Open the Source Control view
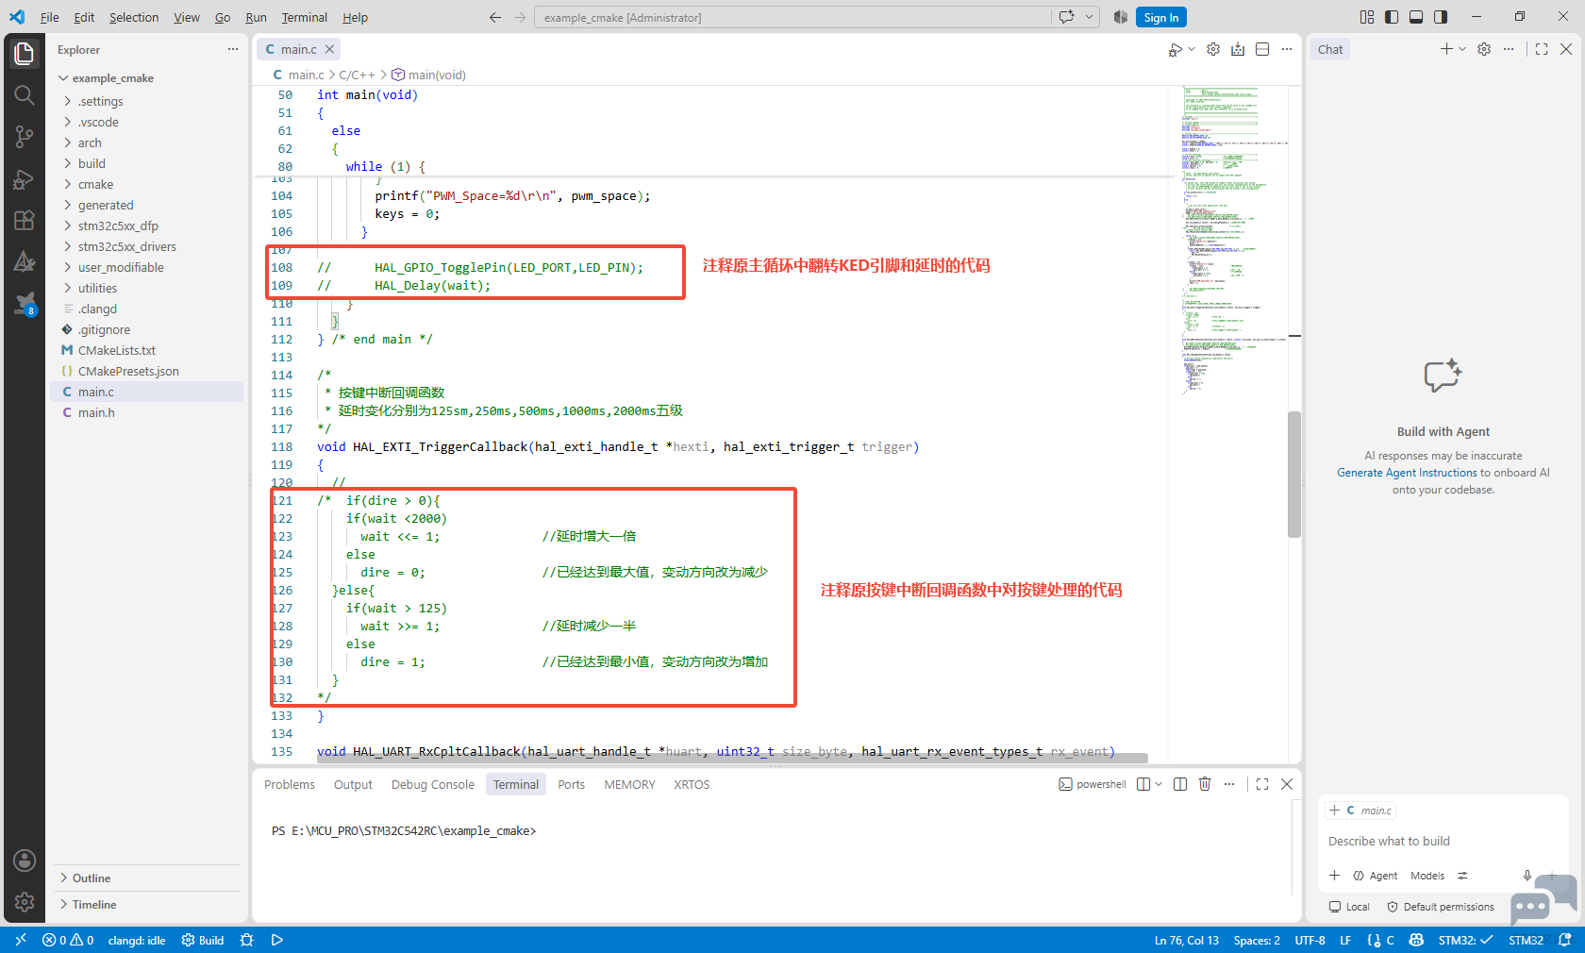Image resolution: width=1585 pixels, height=953 pixels. coord(25,137)
